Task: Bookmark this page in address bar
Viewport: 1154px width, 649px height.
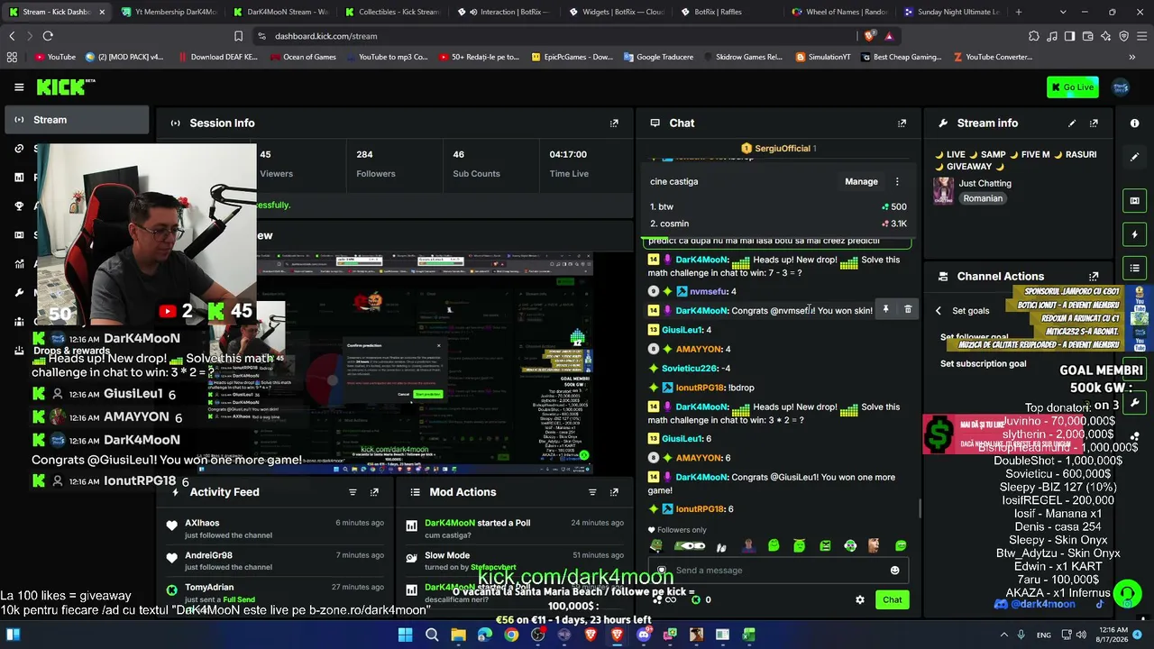Action: [238, 36]
